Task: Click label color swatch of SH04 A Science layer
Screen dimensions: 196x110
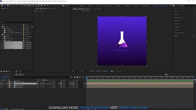Action: click(x=9, y=82)
